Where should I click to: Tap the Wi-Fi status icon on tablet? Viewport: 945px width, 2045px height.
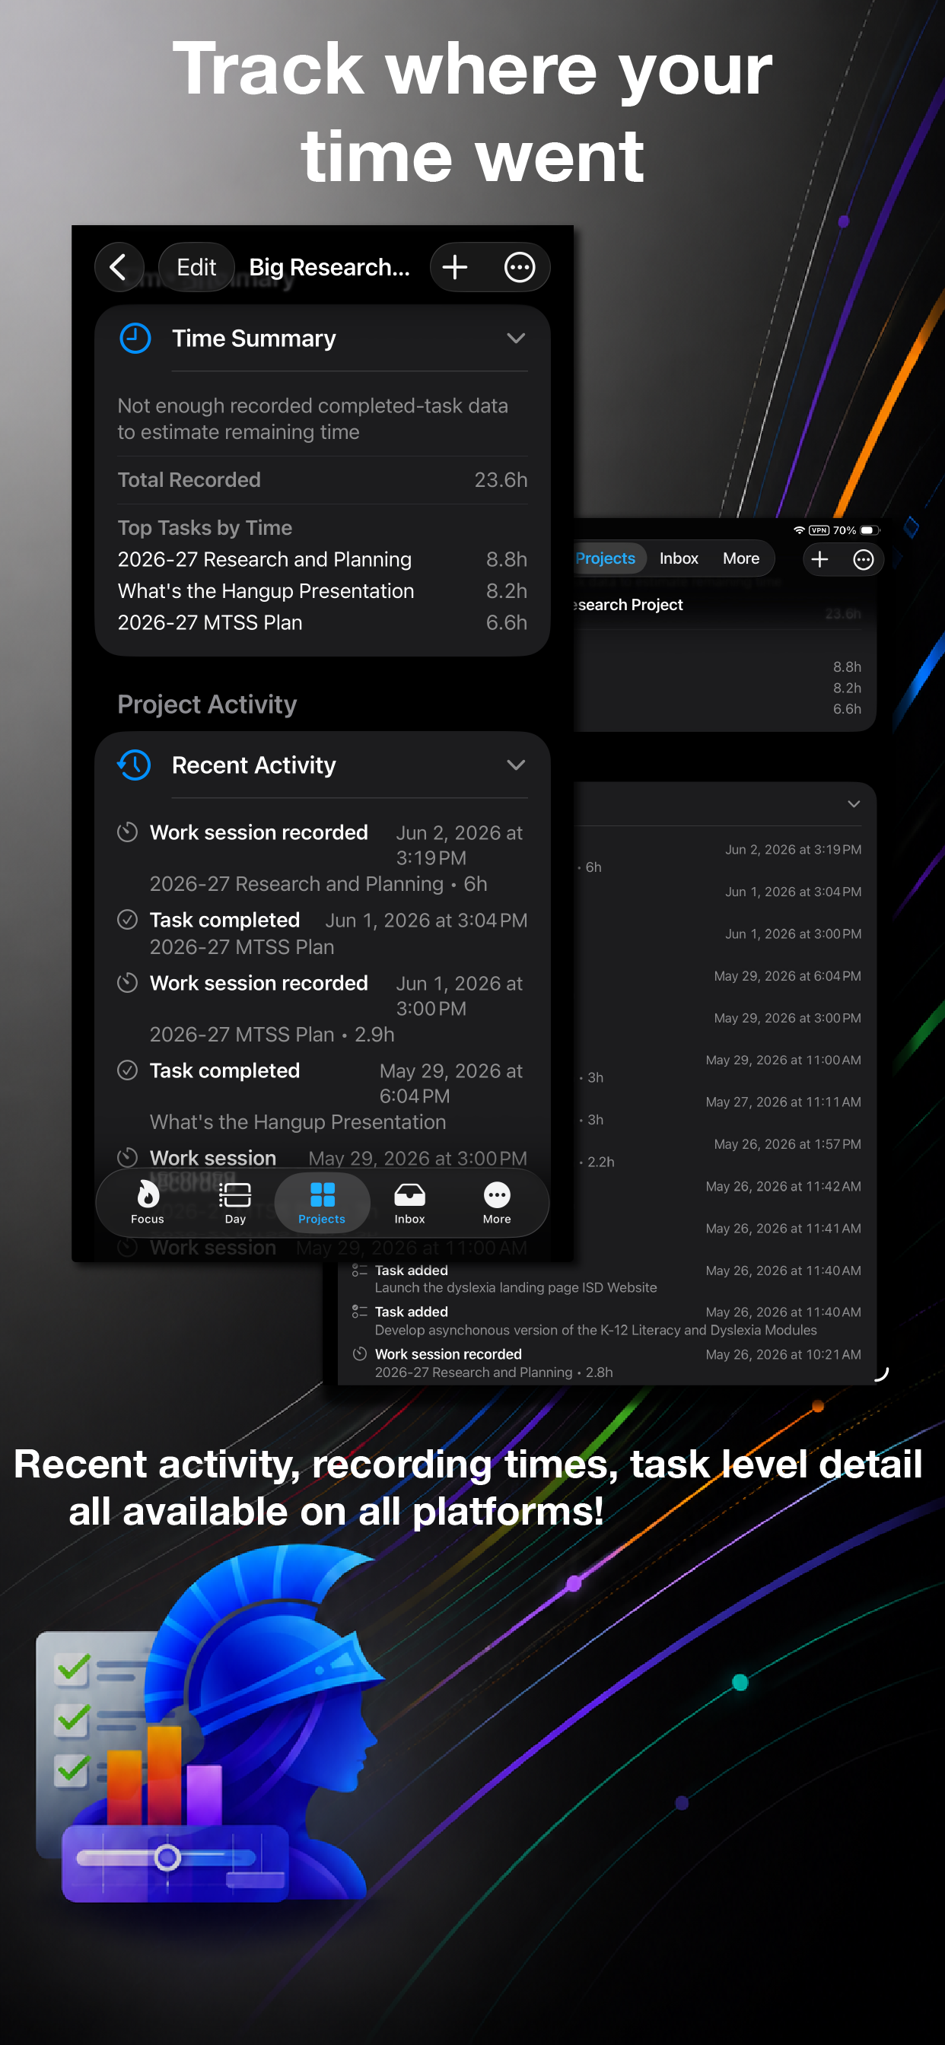coord(799,530)
